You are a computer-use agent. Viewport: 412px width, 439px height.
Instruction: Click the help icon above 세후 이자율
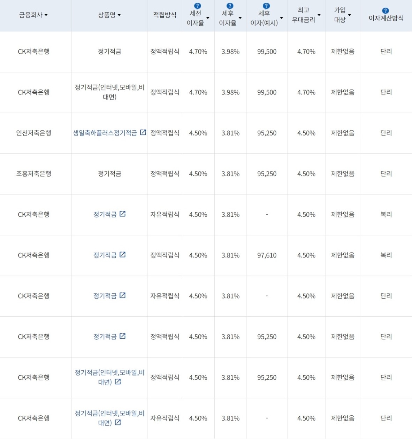[x=229, y=5]
